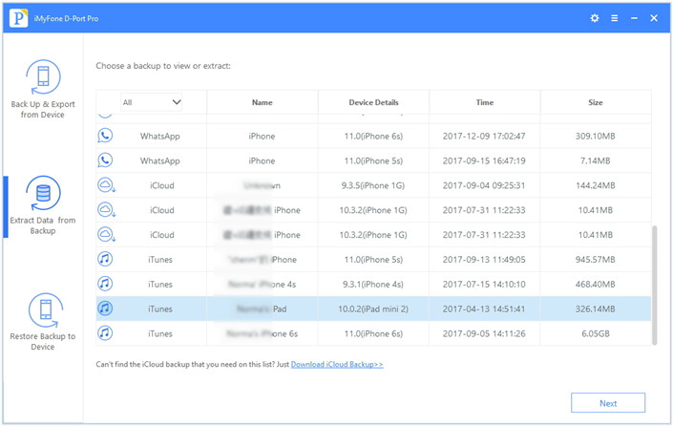Select time 2017-12-09 17:02:47
The image size is (673, 426).
click(484, 137)
